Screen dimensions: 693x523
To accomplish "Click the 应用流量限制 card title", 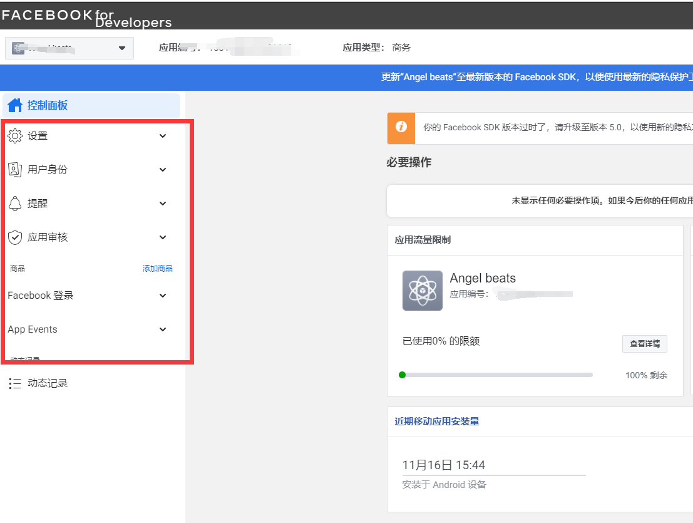I will pos(423,240).
